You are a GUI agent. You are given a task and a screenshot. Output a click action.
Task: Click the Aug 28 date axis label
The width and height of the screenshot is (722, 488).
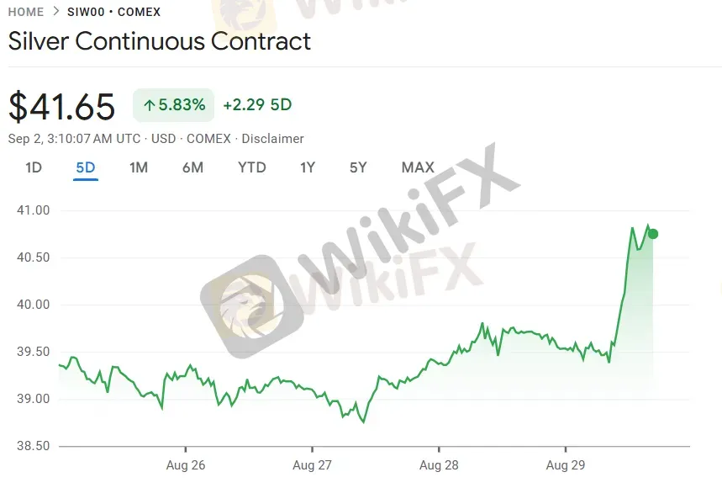tap(439, 465)
